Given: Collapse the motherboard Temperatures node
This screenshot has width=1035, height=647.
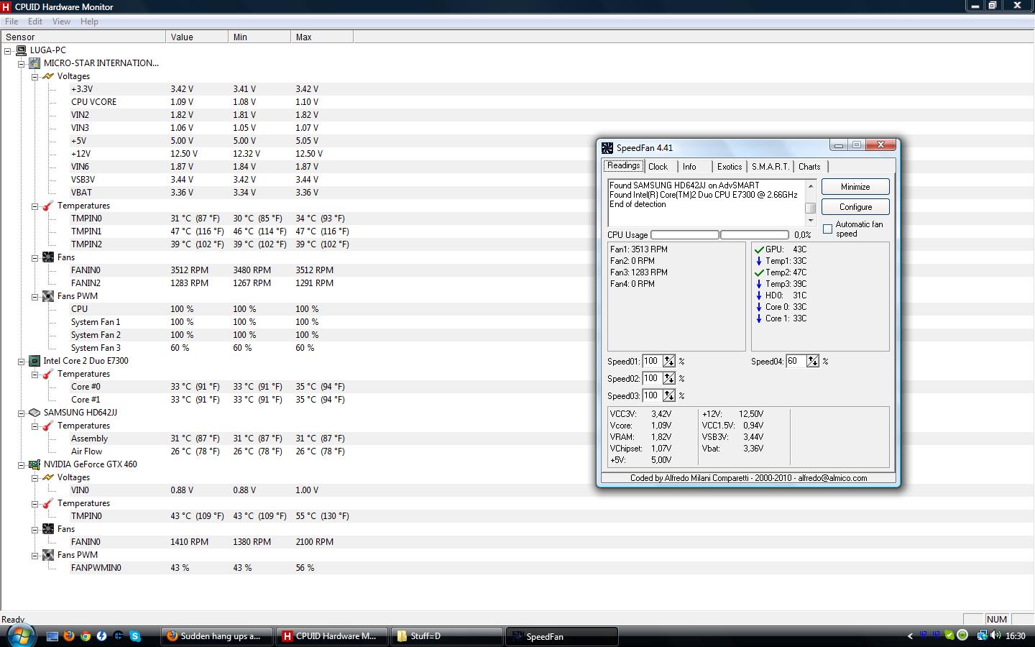Looking at the screenshot, I should [34, 206].
